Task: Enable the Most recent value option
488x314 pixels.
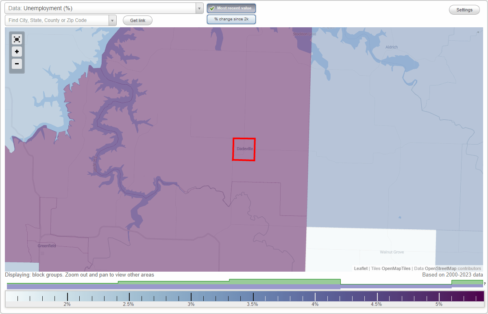Action: click(x=231, y=8)
